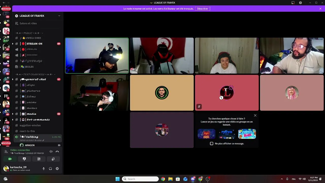The height and width of the screenshot is (183, 325).
Task: Edit status via Définir un statut de salon
Action: [x=32, y=140]
